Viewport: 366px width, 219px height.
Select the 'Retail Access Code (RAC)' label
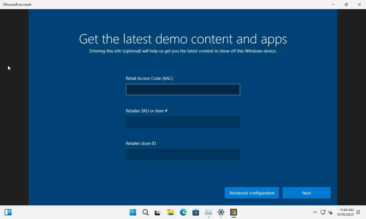tap(149, 78)
